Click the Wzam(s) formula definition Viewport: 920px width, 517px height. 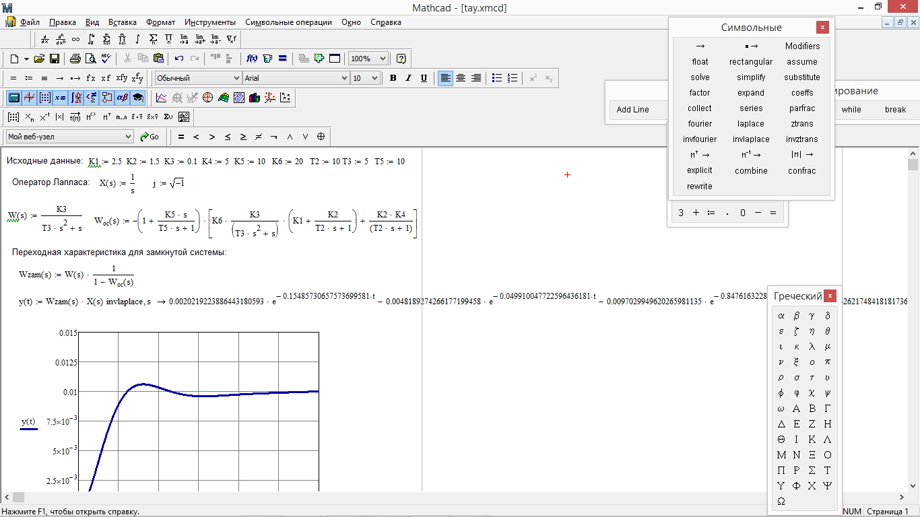point(77,275)
